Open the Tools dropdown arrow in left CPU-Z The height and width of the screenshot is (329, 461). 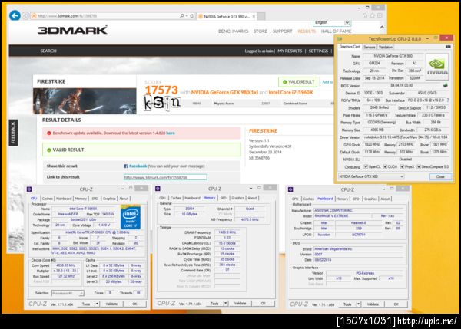[97, 304]
